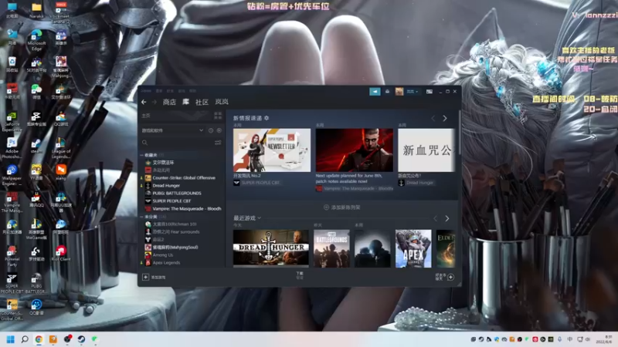Collapse the 未分类 uncategorized category
This screenshot has height=347, width=618.
coord(141,217)
